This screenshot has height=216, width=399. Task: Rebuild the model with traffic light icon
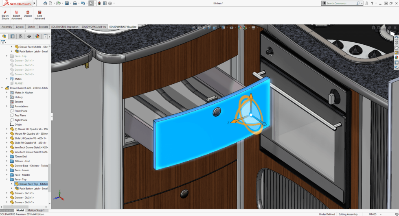click(99, 3)
